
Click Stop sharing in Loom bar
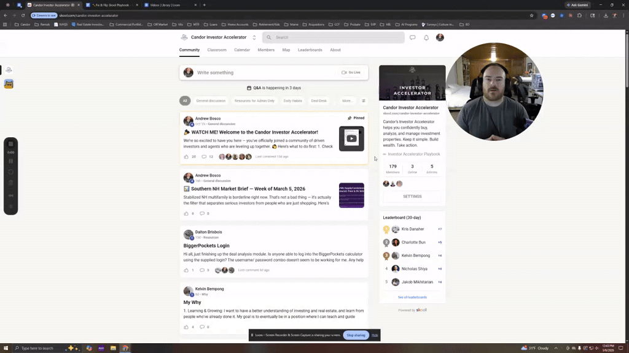pyautogui.click(x=356, y=335)
